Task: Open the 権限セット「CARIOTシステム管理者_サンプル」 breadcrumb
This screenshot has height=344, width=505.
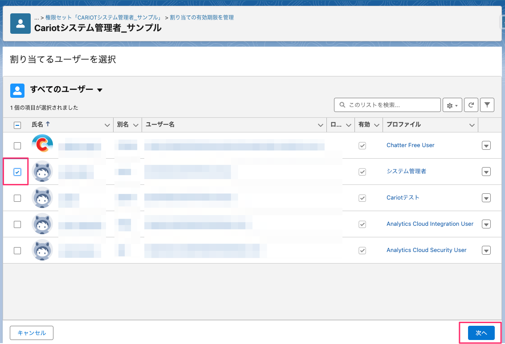Action: 103,17
